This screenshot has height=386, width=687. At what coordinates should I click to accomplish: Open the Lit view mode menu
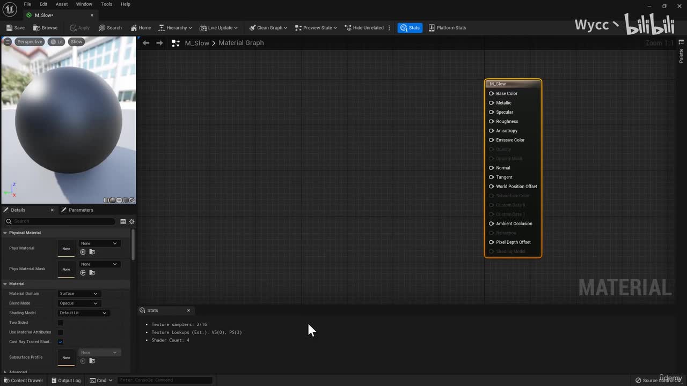[x=57, y=42]
